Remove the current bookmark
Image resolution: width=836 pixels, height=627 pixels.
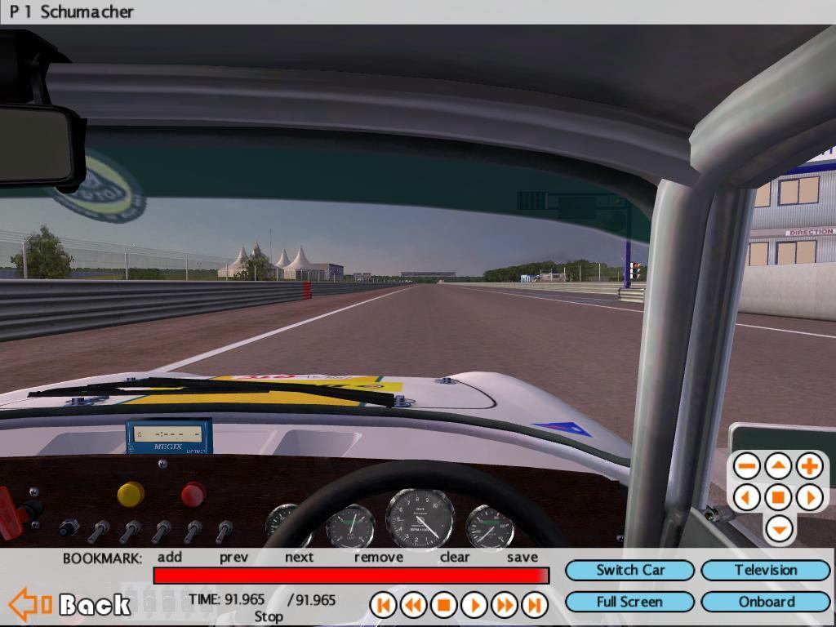coord(379,558)
